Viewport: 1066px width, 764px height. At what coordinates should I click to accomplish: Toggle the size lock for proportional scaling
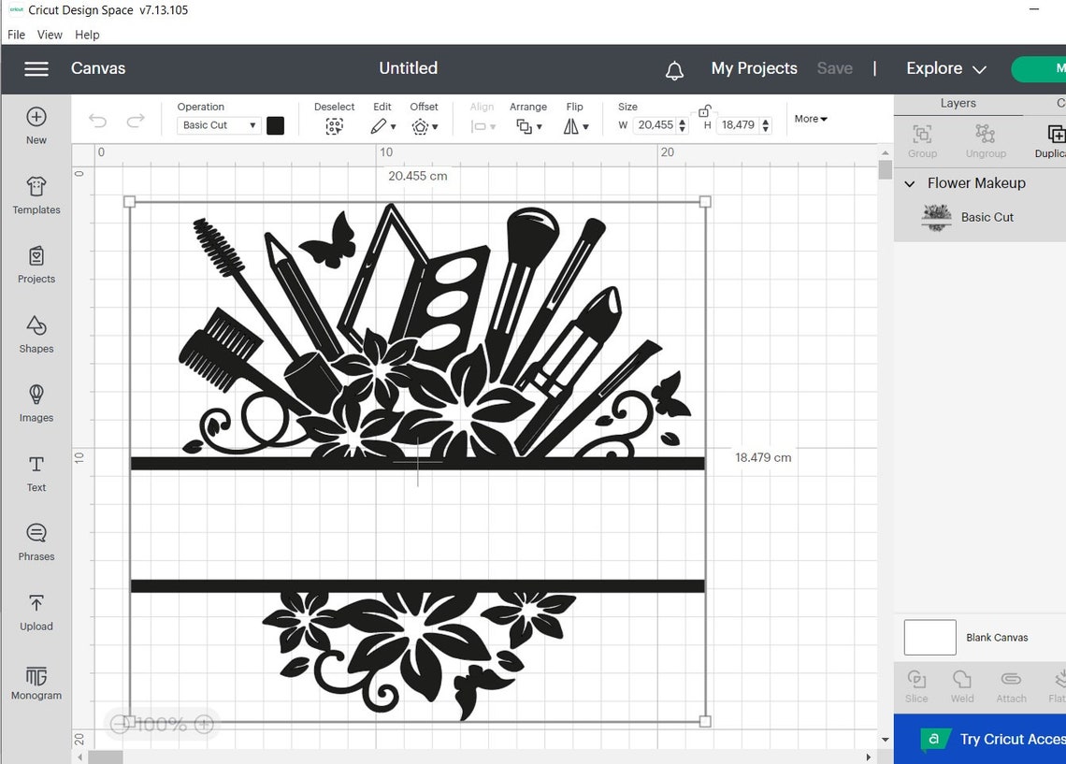tap(704, 111)
